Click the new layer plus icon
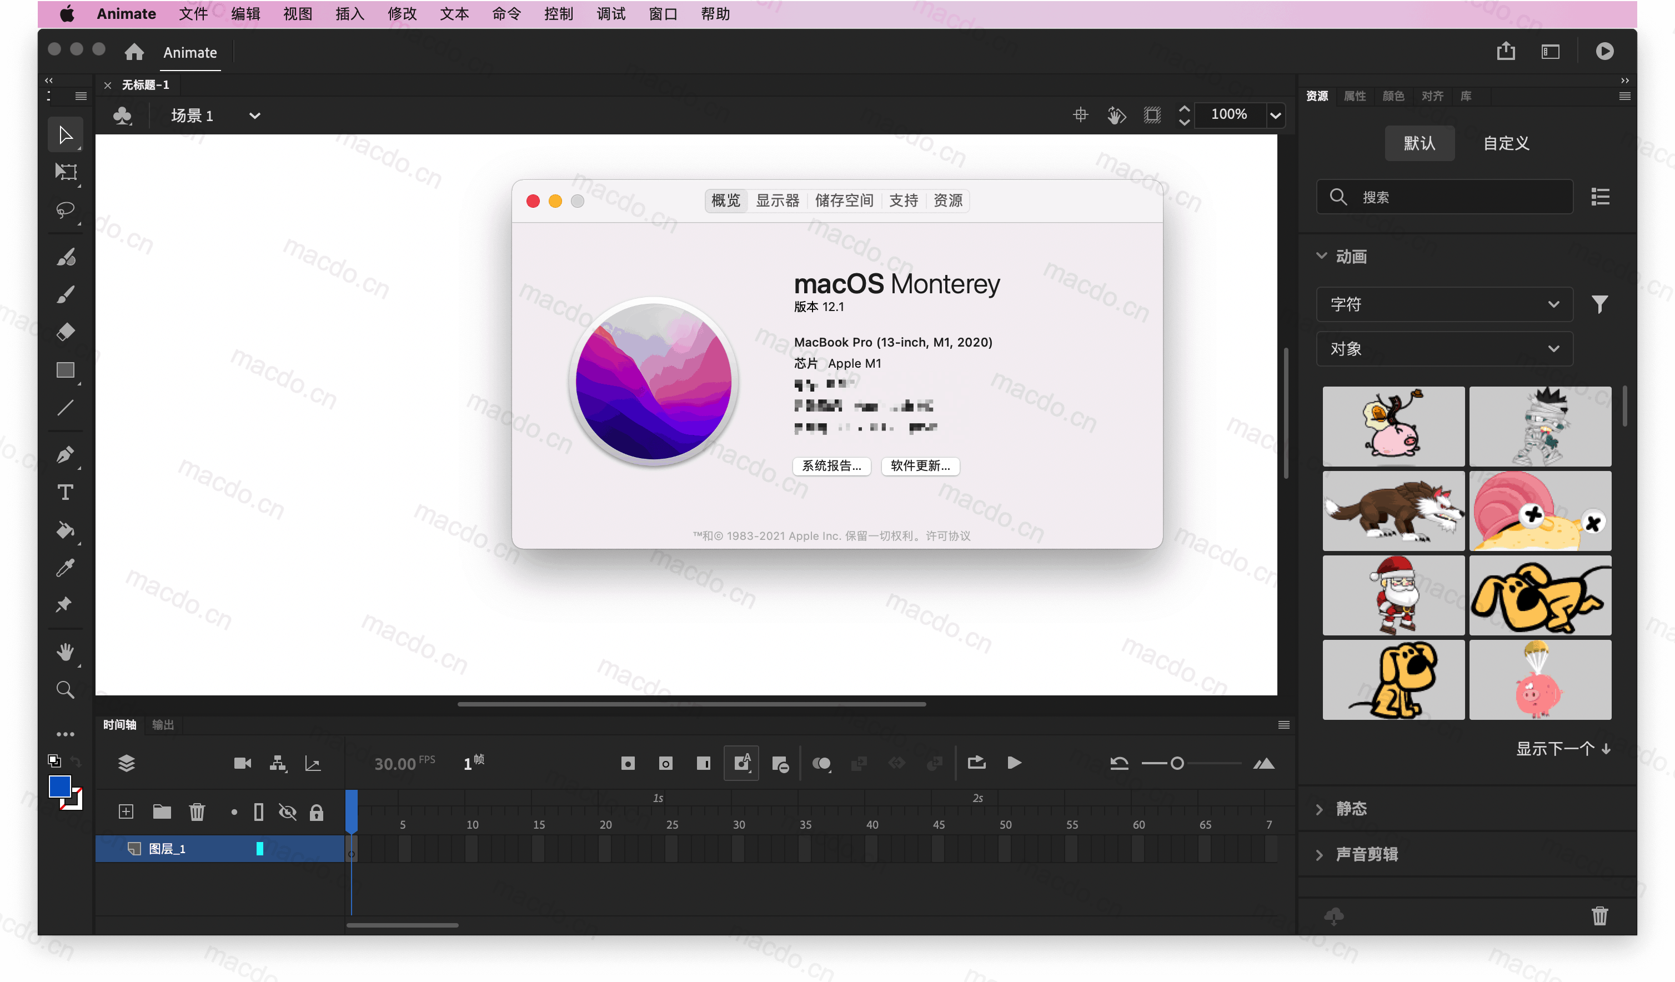This screenshot has height=982, width=1675. click(x=126, y=812)
